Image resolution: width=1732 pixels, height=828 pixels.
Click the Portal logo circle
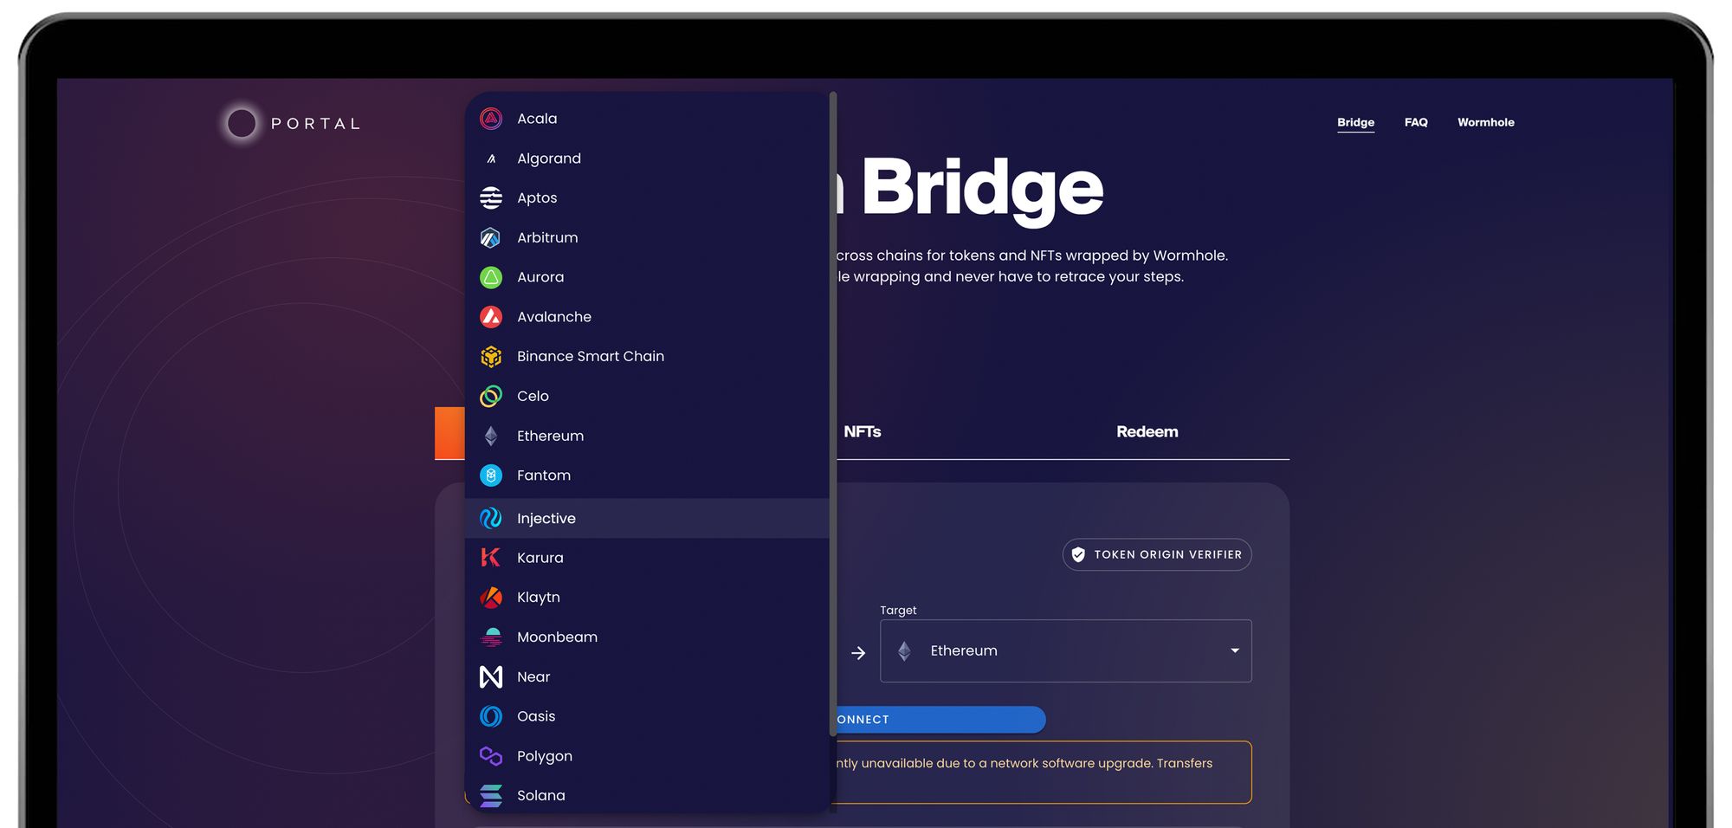tap(242, 123)
